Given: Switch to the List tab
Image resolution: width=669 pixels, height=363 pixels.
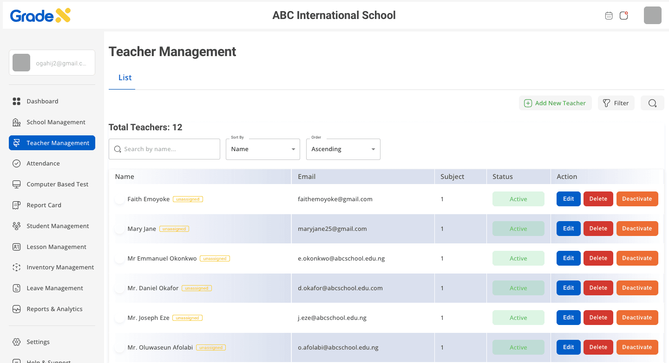Looking at the screenshot, I should click(124, 77).
